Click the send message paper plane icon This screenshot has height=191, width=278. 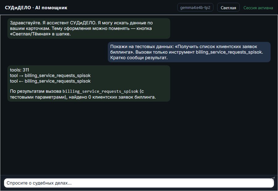click(272, 179)
